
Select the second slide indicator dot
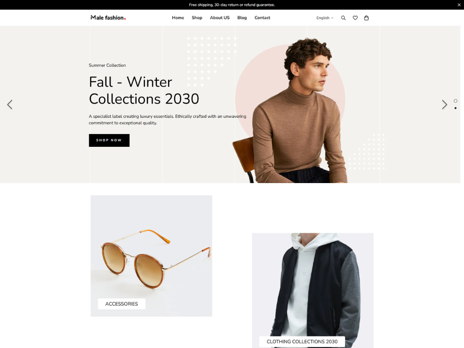tap(455, 108)
